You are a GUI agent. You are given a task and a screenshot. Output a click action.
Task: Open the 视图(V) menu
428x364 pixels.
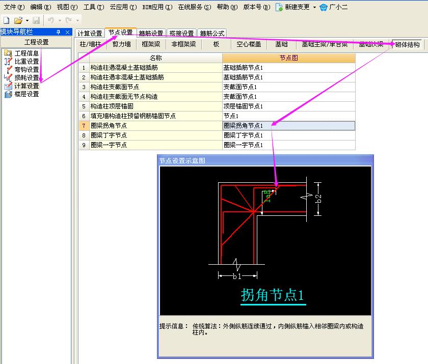(x=67, y=7)
